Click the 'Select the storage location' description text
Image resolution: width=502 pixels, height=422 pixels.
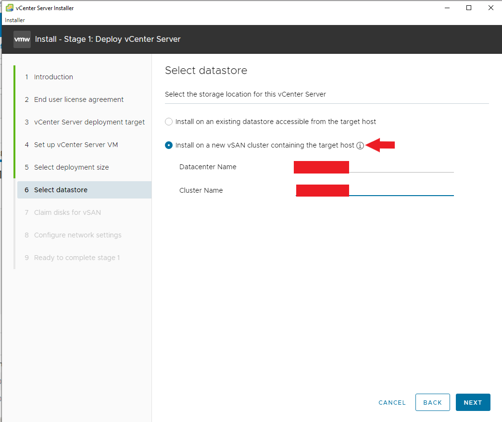point(245,94)
